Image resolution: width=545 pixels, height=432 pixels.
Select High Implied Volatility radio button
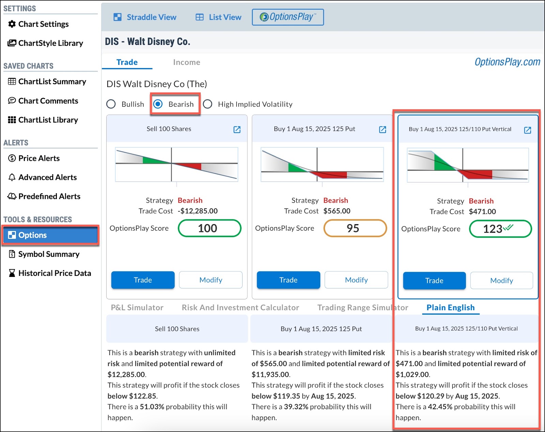pyautogui.click(x=207, y=104)
